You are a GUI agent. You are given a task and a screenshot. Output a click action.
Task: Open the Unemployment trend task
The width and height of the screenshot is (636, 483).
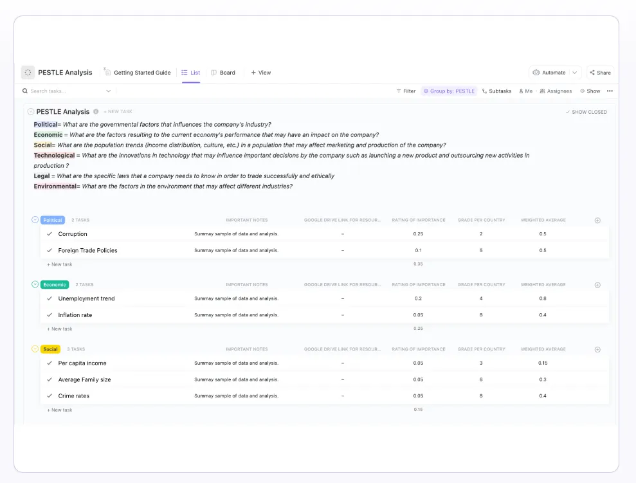tap(86, 298)
